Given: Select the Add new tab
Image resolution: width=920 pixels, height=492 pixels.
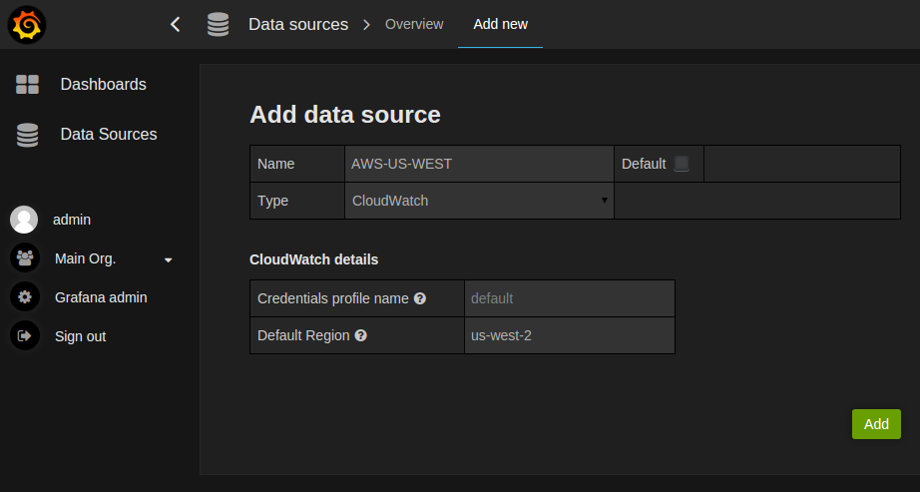Looking at the screenshot, I should (x=500, y=24).
